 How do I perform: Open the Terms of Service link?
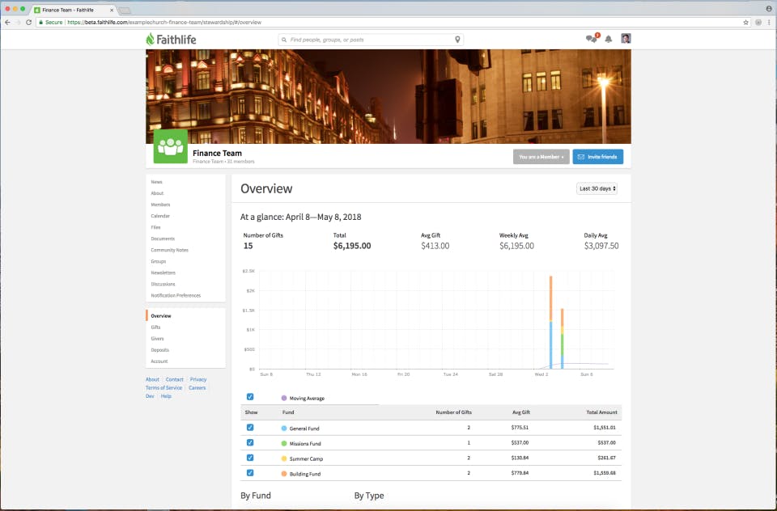click(x=164, y=388)
